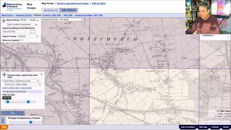This screenshot has height=130, width=231.
Task: Click the National Grid Reference input field
Action: (x=14, y=31)
